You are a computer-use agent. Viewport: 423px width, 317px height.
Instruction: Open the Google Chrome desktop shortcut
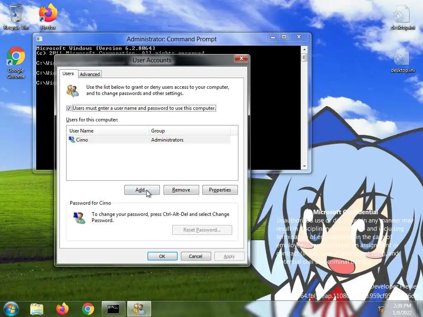pos(16,63)
